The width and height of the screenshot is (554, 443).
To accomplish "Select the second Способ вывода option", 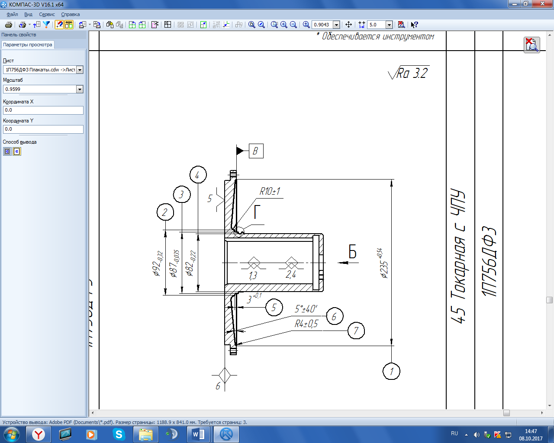I will 17,151.
